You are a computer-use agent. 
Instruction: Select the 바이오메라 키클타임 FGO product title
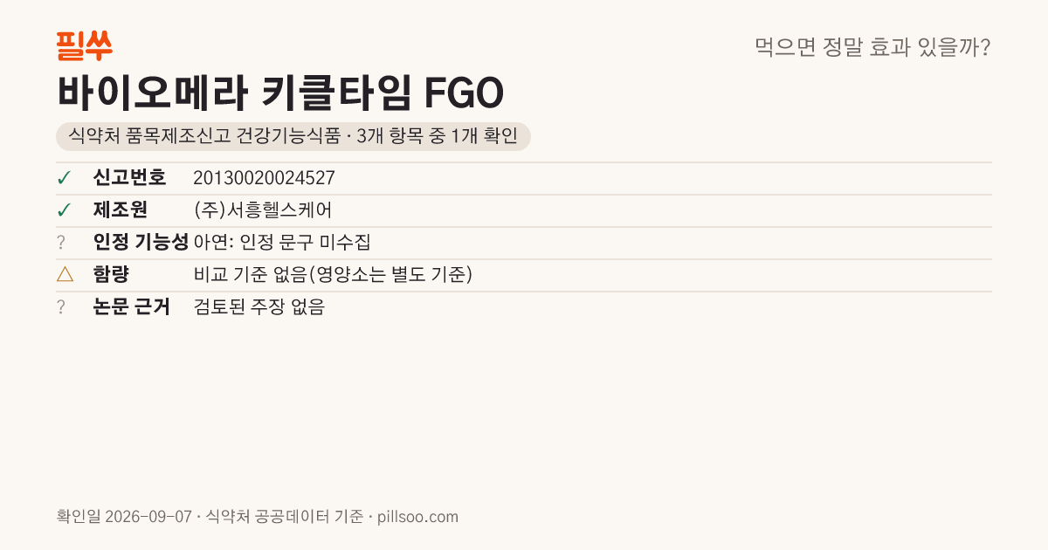280,93
